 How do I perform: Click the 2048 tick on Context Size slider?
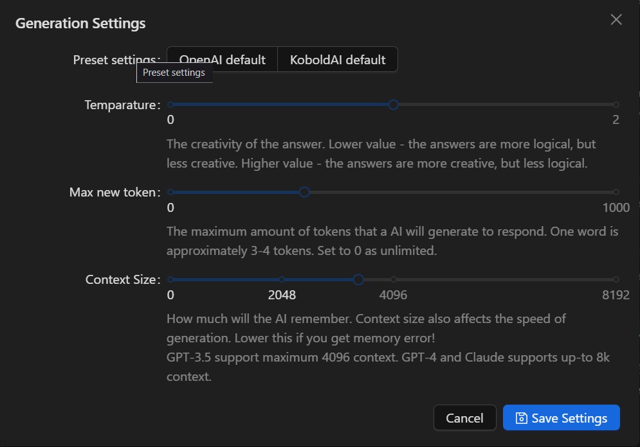tap(280, 279)
